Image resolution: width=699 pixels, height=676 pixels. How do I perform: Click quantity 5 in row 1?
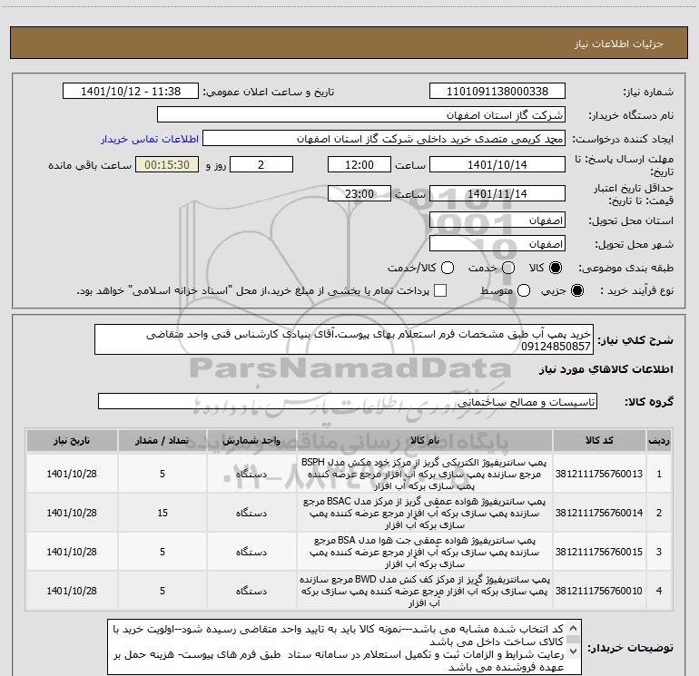(x=162, y=475)
